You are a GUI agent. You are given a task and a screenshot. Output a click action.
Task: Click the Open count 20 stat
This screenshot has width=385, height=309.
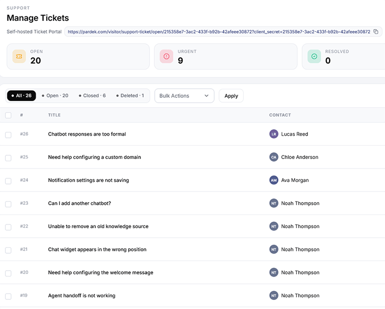coord(36,61)
